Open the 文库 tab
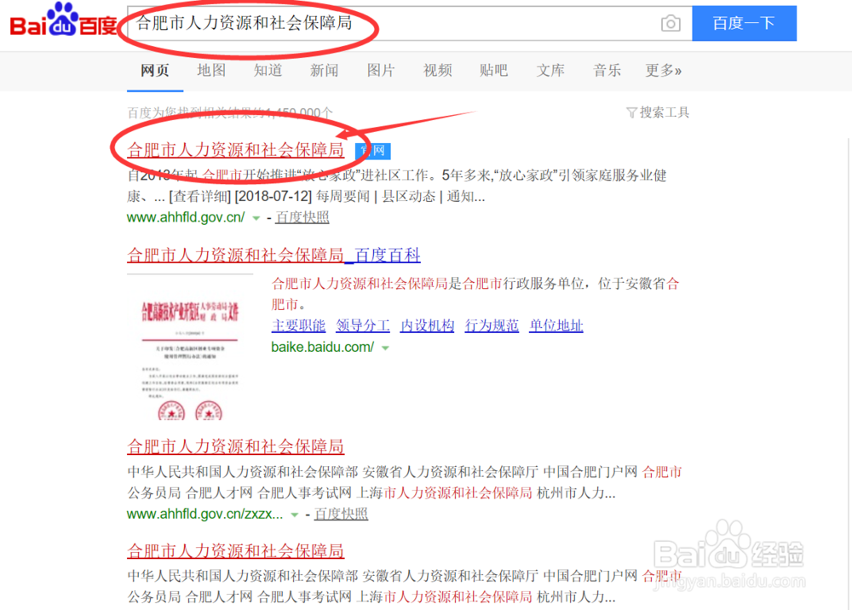 pos(550,71)
